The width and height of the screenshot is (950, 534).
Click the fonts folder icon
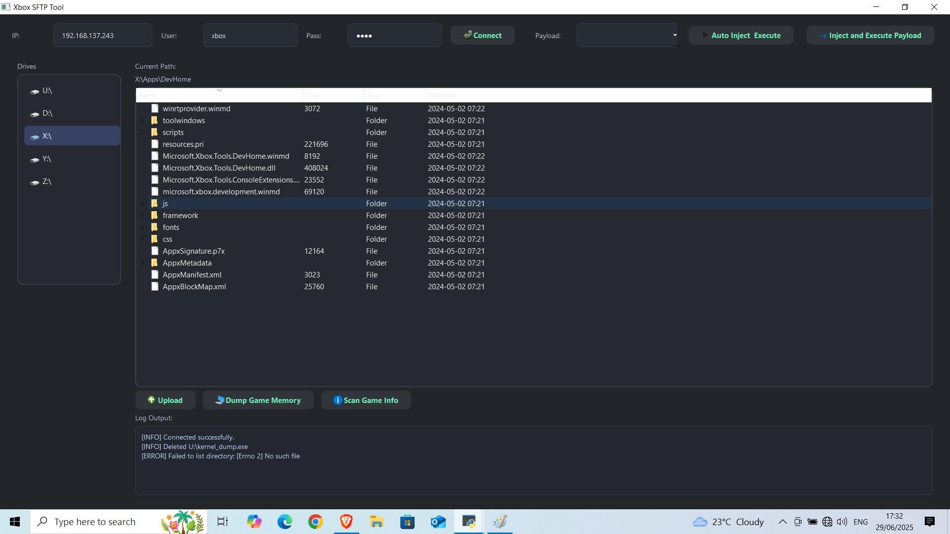154,227
